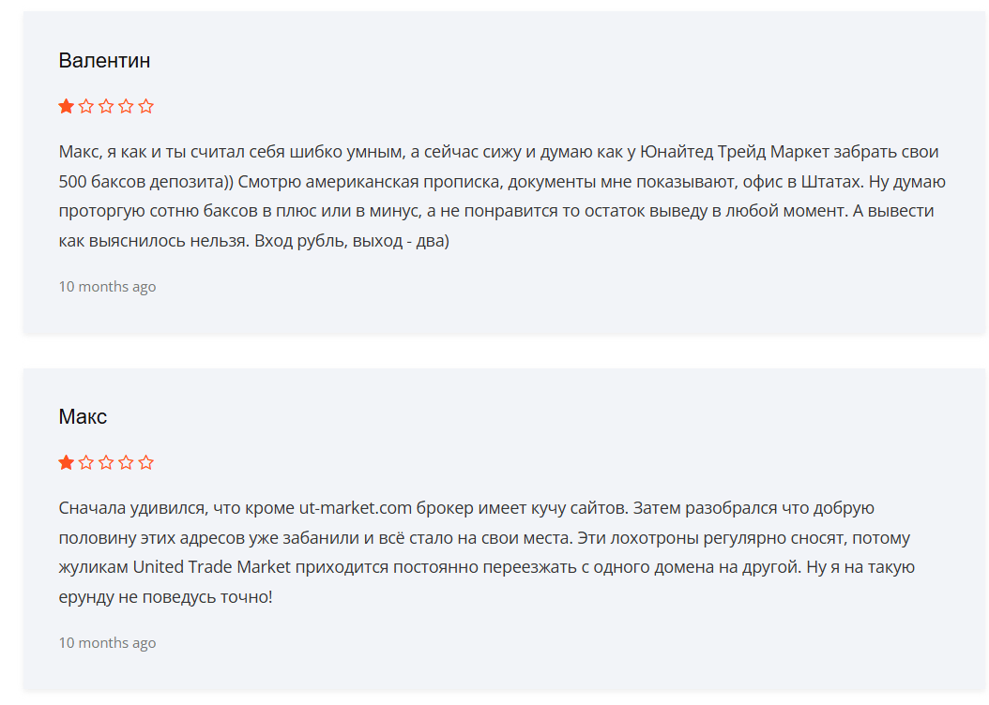The width and height of the screenshot is (989, 705).
Task: Click the fourth star in Валентин's rating
Action: [126, 107]
